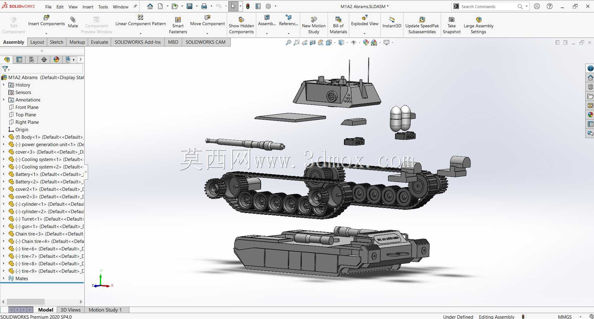
Task: Select the Mate tool
Action: coord(73,22)
